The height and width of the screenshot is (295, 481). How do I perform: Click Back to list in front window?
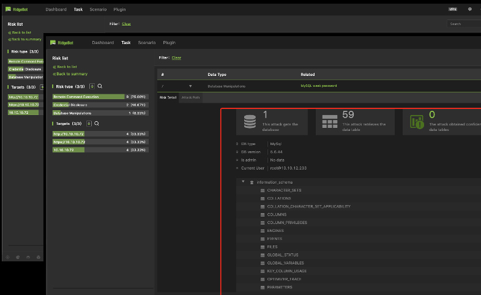click(65, 67)
